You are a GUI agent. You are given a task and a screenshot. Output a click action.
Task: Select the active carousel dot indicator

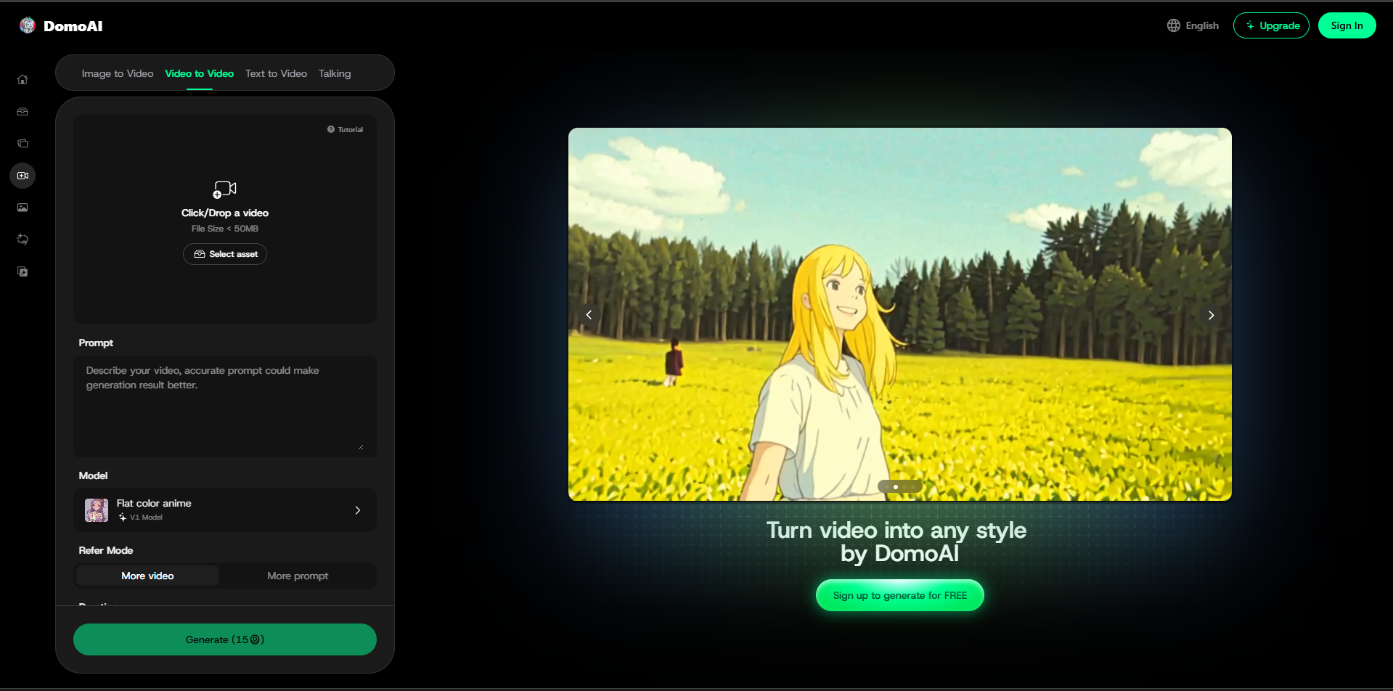(895, 486)
